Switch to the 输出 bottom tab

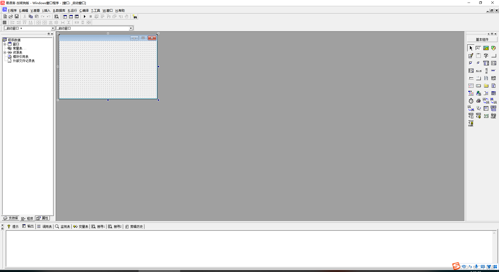pos(28,226)
